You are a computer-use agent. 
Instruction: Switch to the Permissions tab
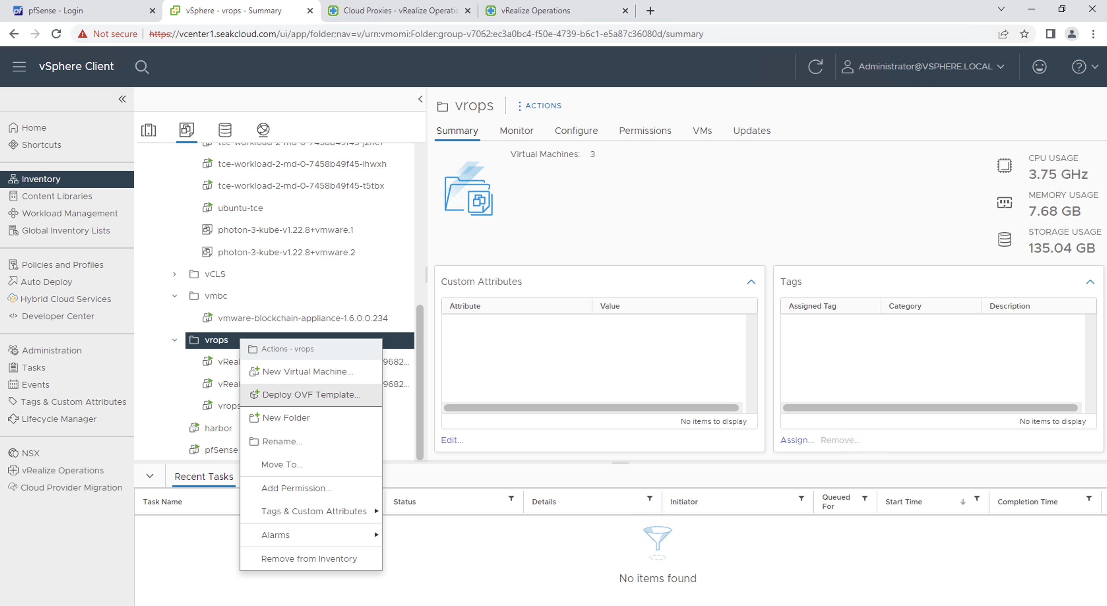645,131
